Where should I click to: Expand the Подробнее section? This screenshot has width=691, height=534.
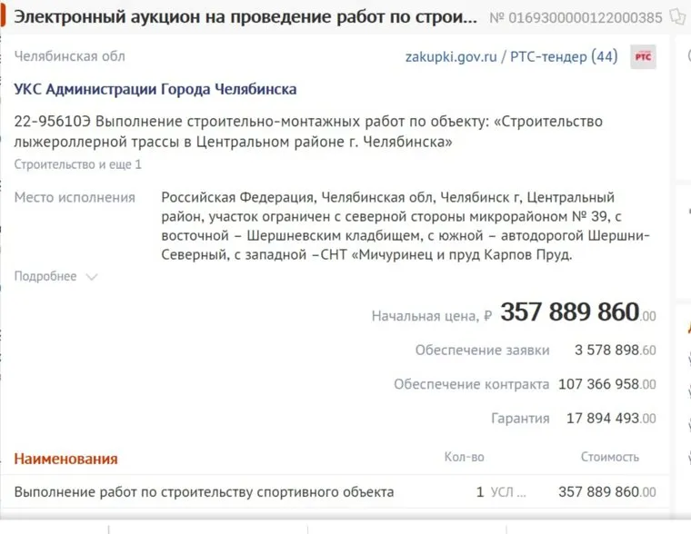pyautogui.click(x=55, y=276)
